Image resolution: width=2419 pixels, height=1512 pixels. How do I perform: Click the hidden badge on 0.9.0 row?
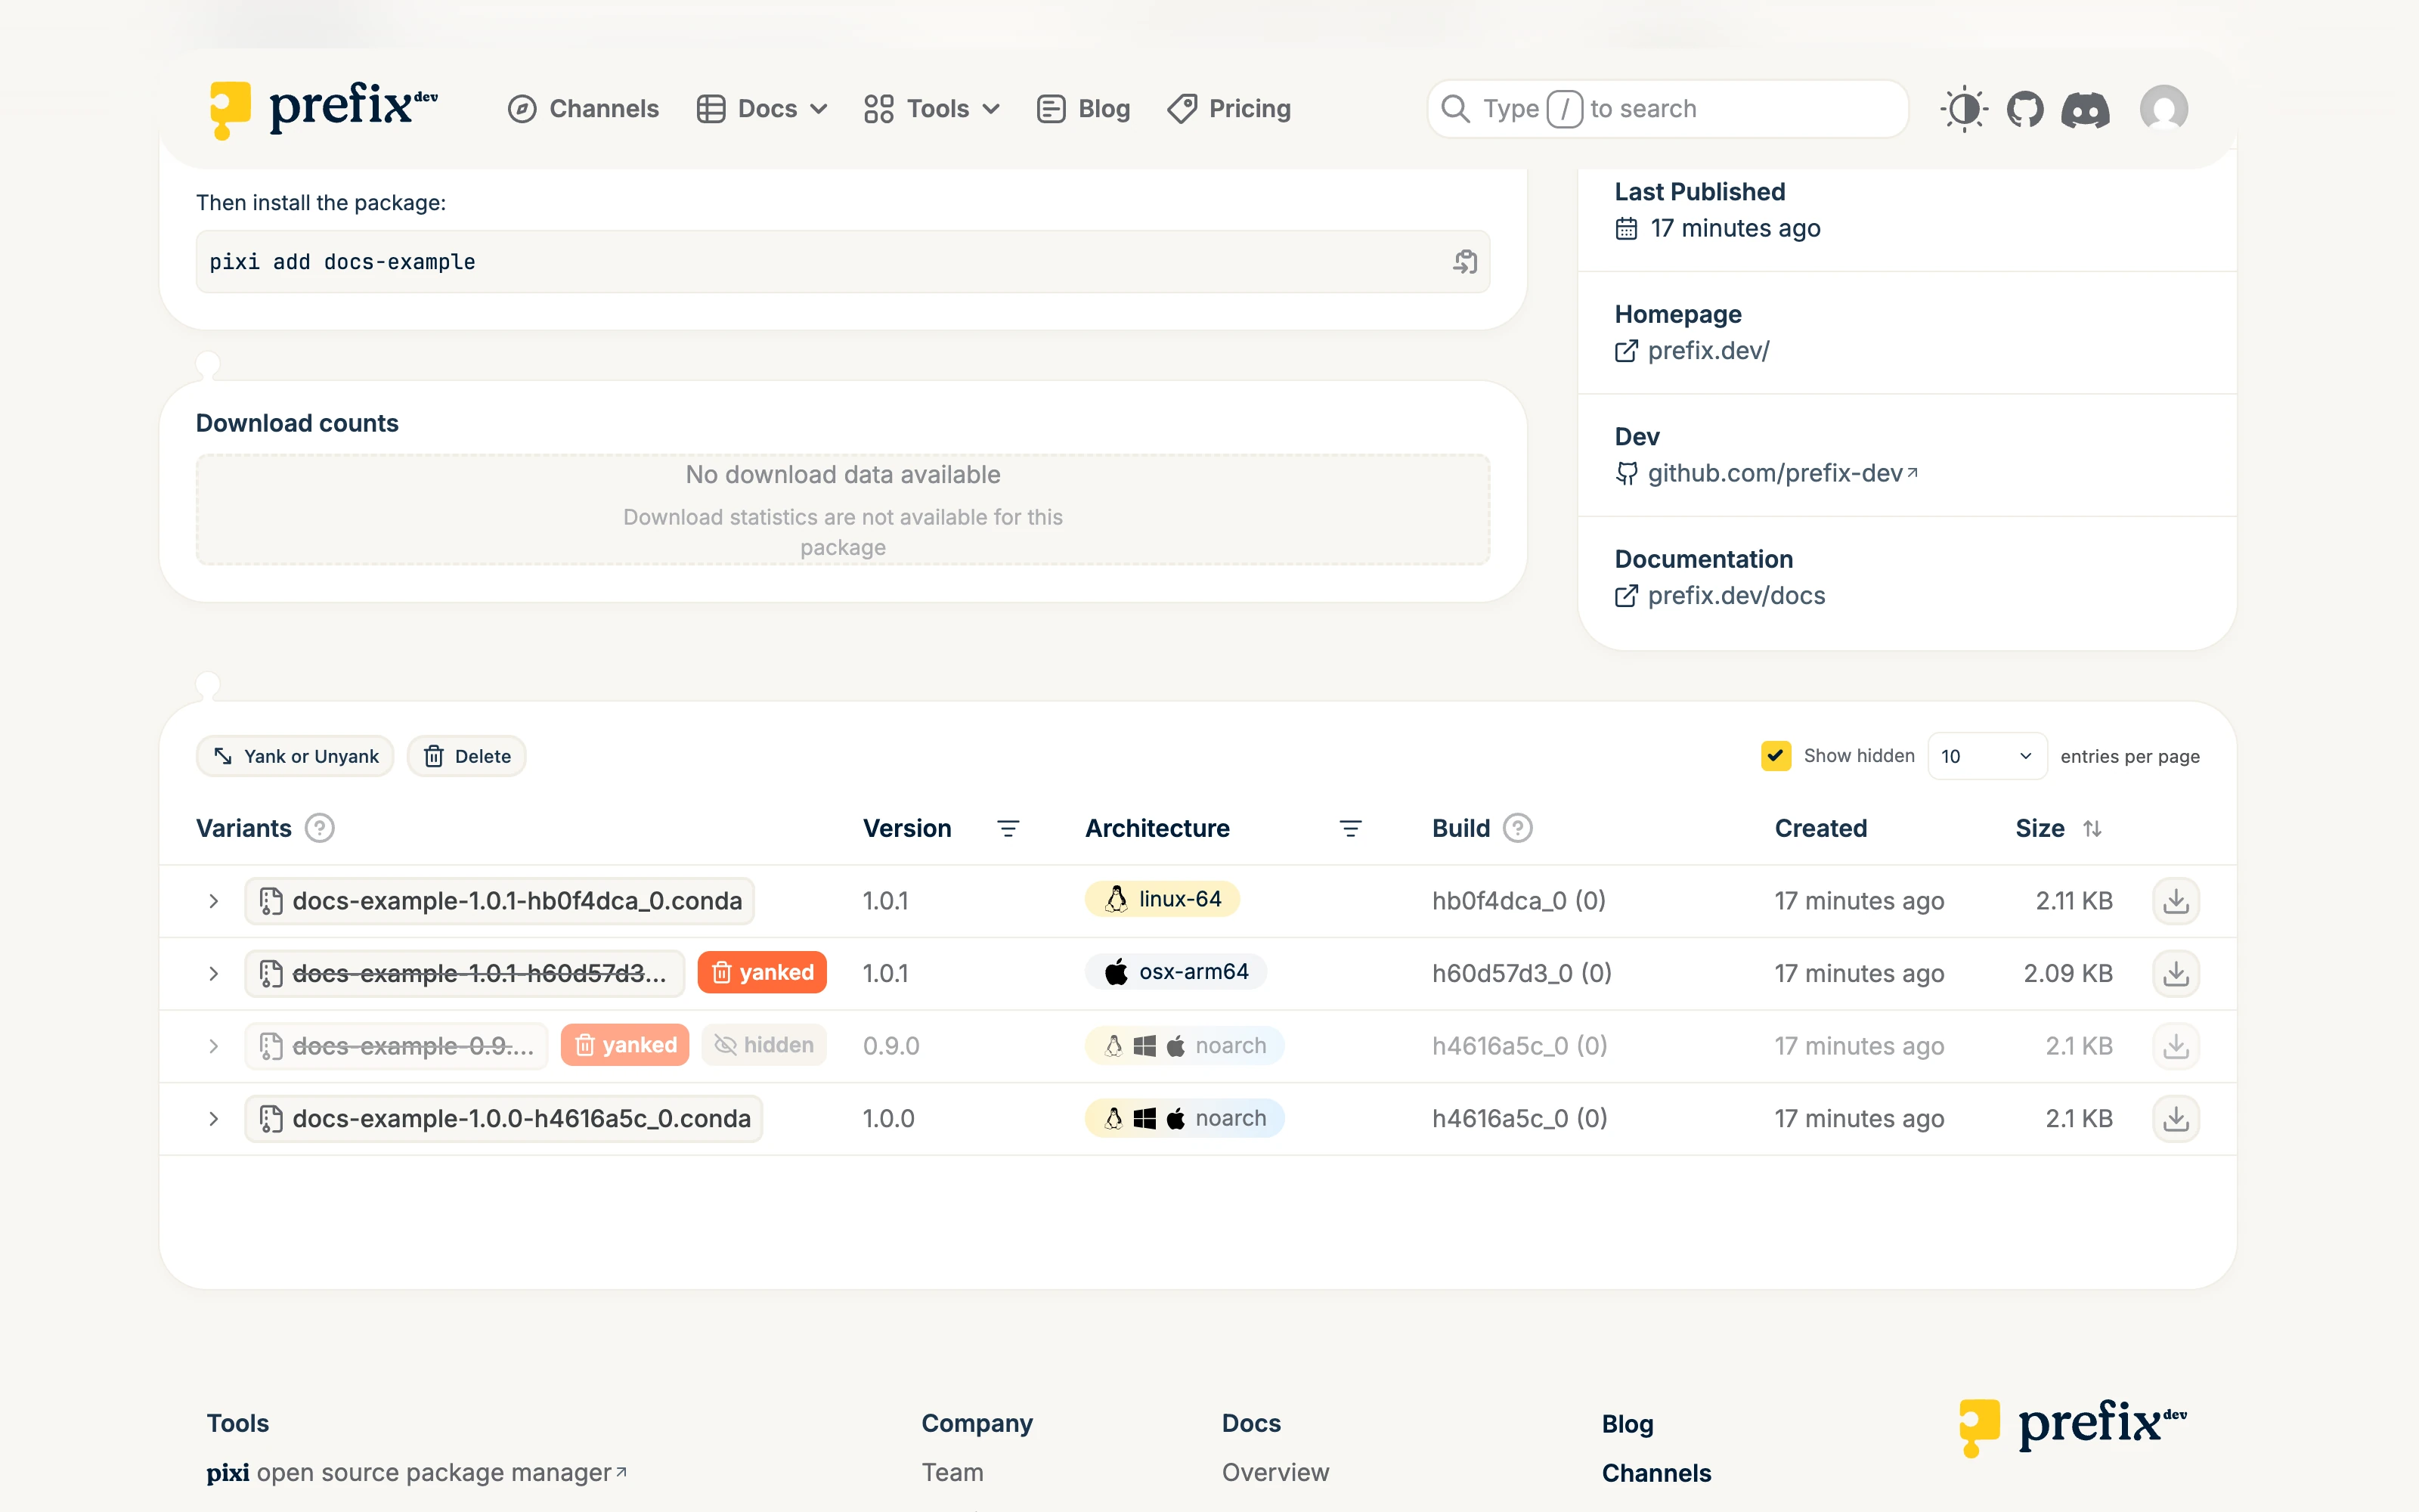pos(763,1045)
